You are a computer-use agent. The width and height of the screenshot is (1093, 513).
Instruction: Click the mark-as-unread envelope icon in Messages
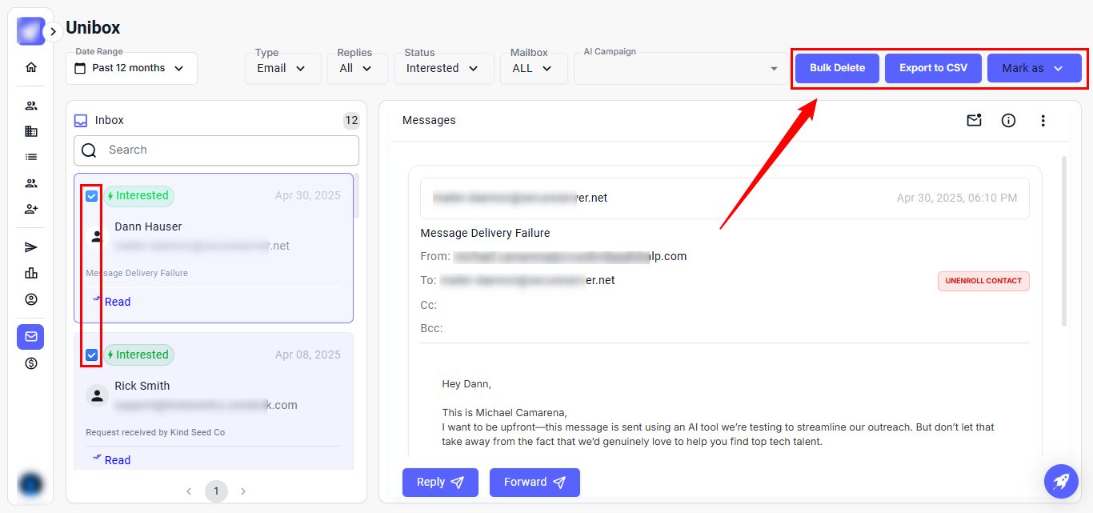[974, 121]
